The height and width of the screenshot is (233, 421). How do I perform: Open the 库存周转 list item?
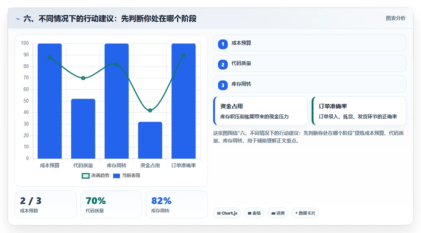click(310, 84)
